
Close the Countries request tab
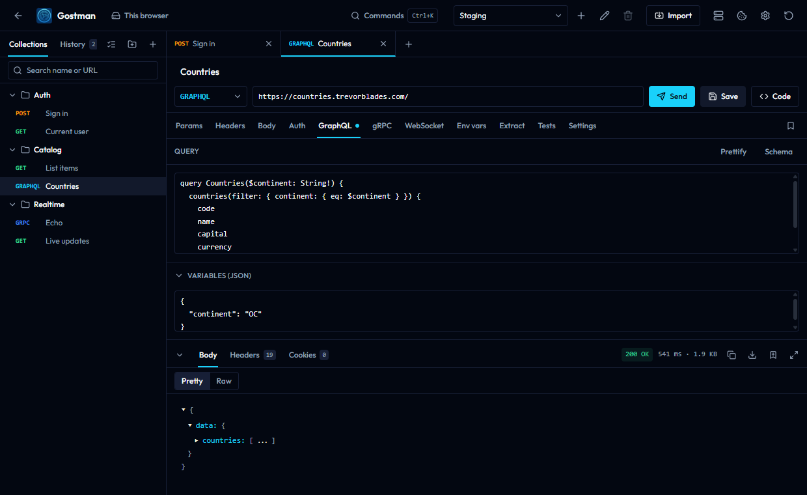click(383, 44)
